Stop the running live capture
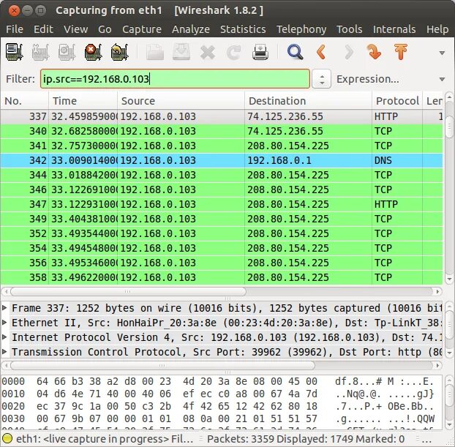The image size is (455, 447). 93,52
